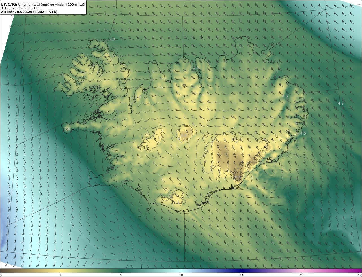Click the 2.6 value label on the map
This screenshot has height=277, width=362.
(x=67, y=129)
